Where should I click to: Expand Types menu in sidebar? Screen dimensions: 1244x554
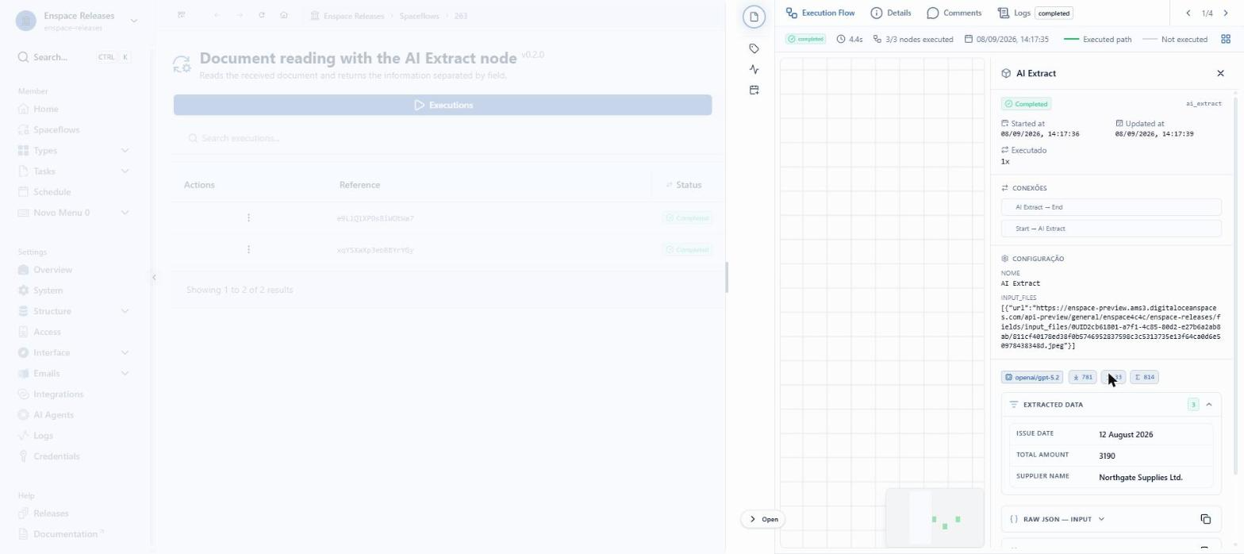(x=125, y=150)
